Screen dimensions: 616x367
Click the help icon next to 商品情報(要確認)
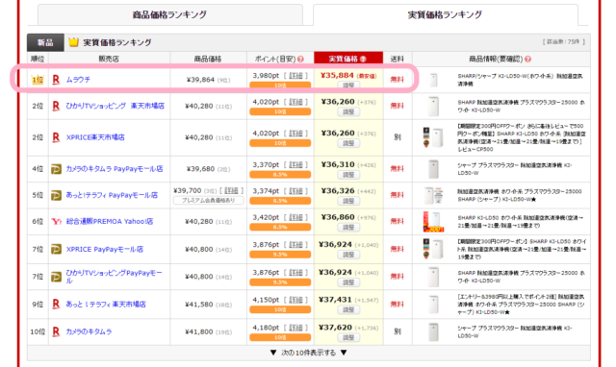pyautogui.click(x=527, y=60)
